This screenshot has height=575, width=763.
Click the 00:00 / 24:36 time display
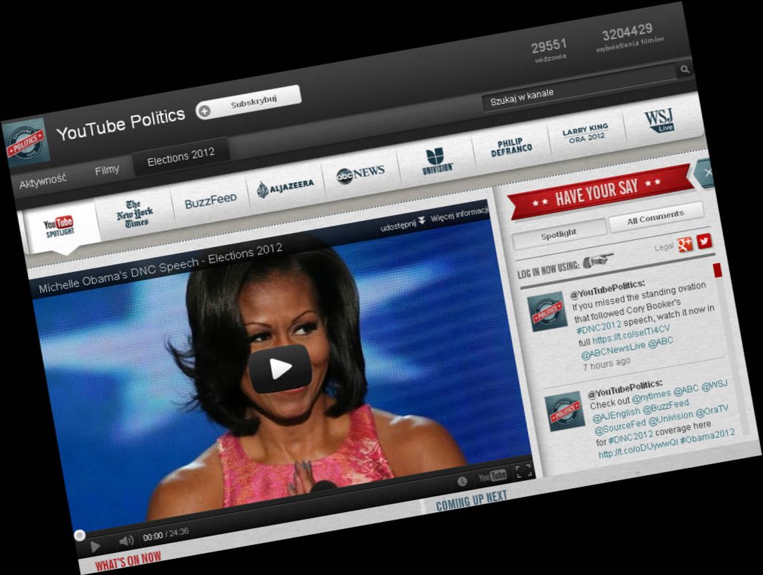pos(165,535)
